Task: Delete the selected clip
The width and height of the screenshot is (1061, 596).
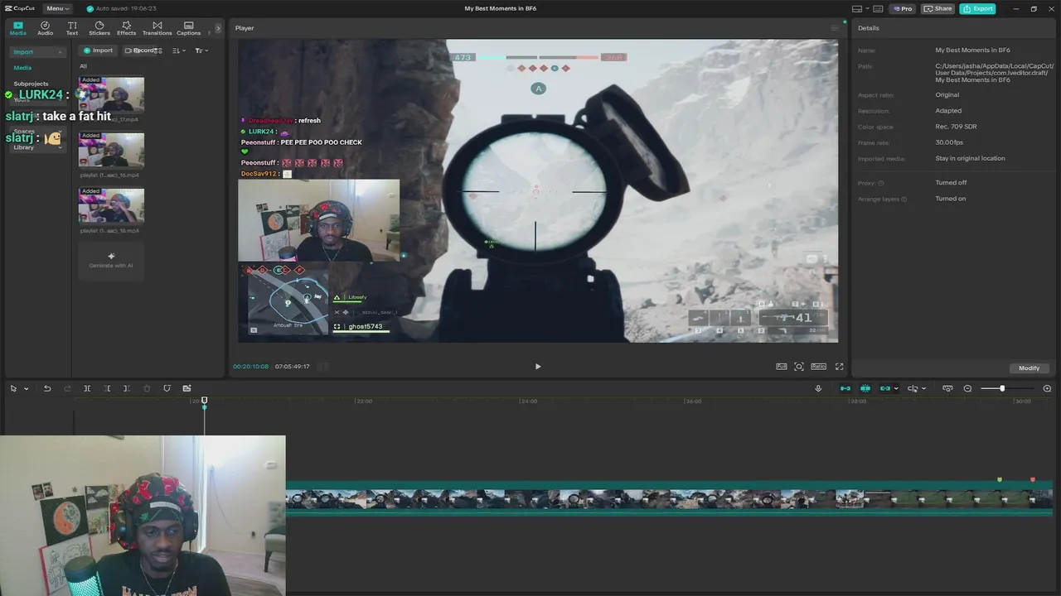Action: [x=147, y=388]
